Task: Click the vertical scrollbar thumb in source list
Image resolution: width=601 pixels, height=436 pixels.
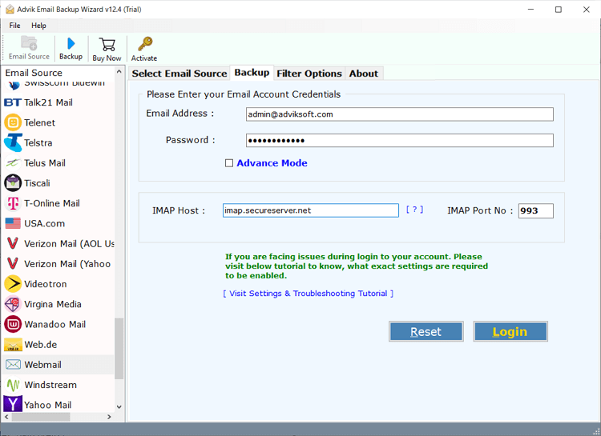Action: 119,348
